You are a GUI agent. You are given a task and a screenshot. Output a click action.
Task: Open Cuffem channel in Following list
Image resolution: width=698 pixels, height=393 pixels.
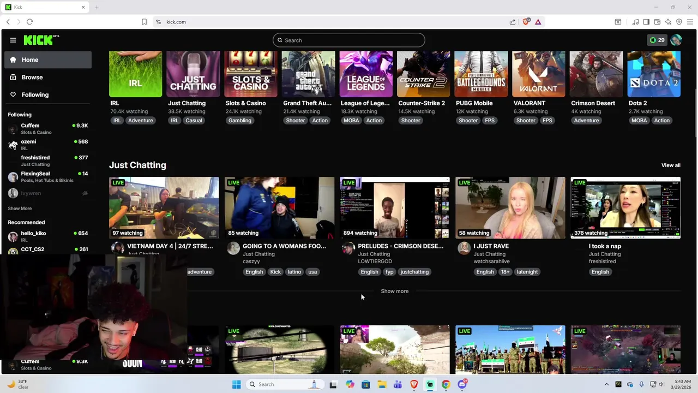(x=48, y=129)
